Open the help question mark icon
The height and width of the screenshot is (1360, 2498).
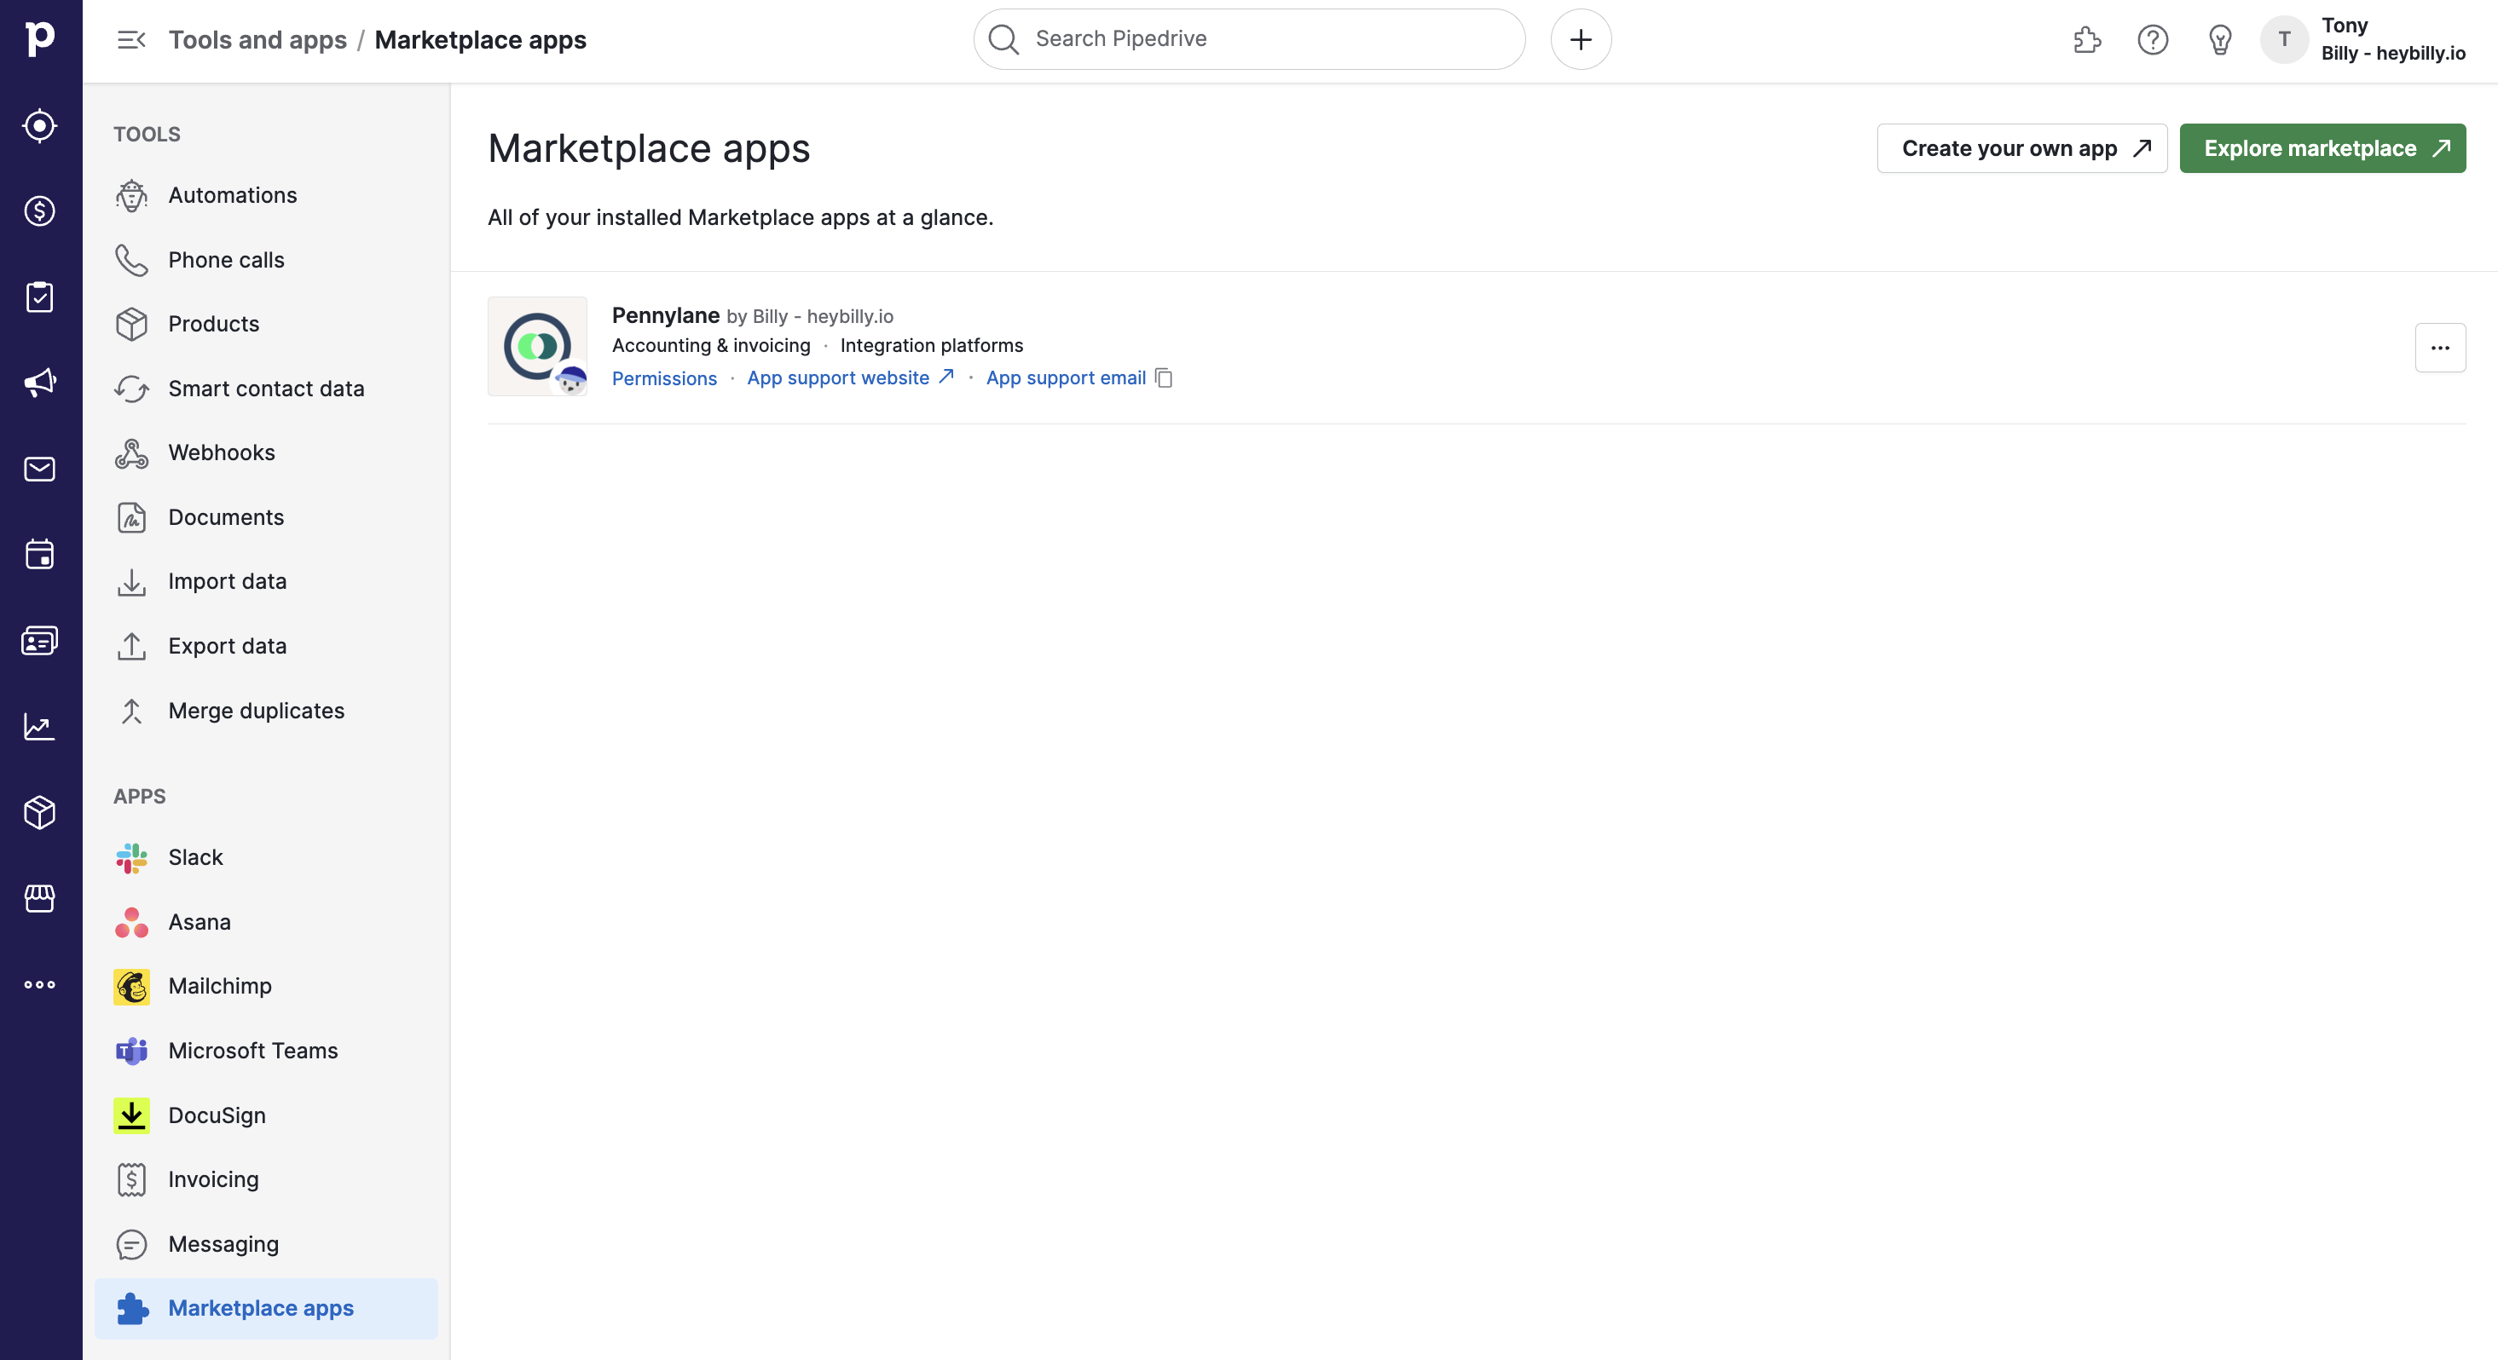pyautogui.click(x=2153, y=40)
